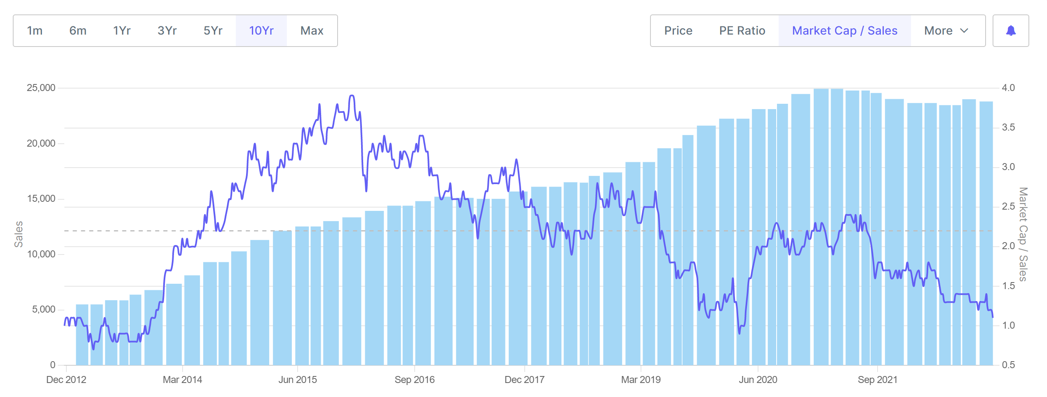Click the tallest sales bar in 2021
Viewport: 1047px width, 397px height.
pyautogui.click(x=821, y=227)
